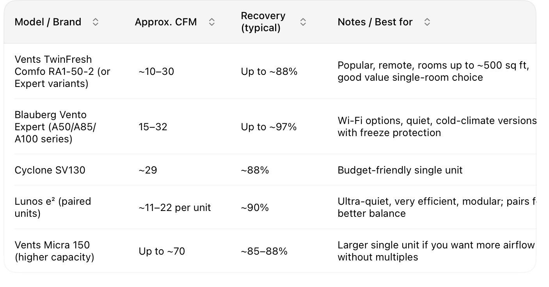The height and width of the screenshot is (287, 549).
Task: Click the Up to ~70 CFM value
Action: 162,251
